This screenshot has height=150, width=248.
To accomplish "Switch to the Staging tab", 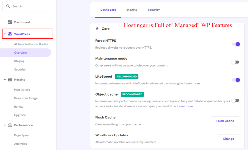I will [132, 10].
